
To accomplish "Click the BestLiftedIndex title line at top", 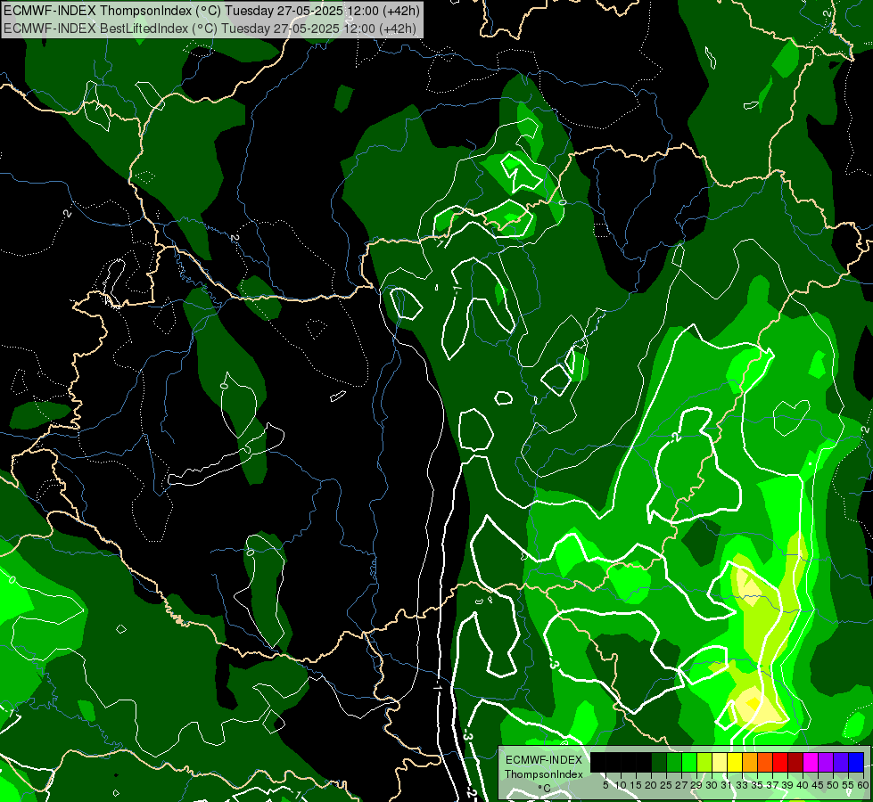I will point(210,28).
